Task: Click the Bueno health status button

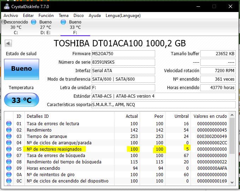Action: [x=21, y=69]
